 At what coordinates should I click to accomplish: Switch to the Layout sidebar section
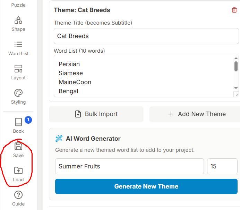[18, 72]
